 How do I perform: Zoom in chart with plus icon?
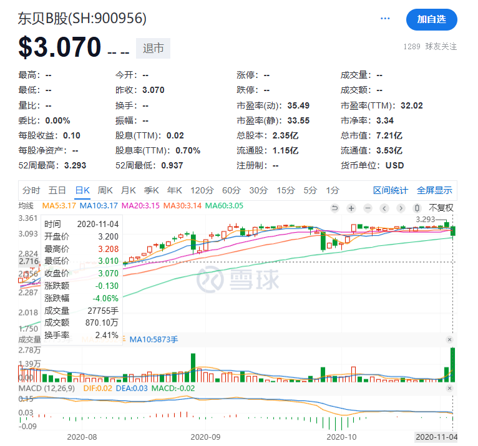click(x=351, y=208)
